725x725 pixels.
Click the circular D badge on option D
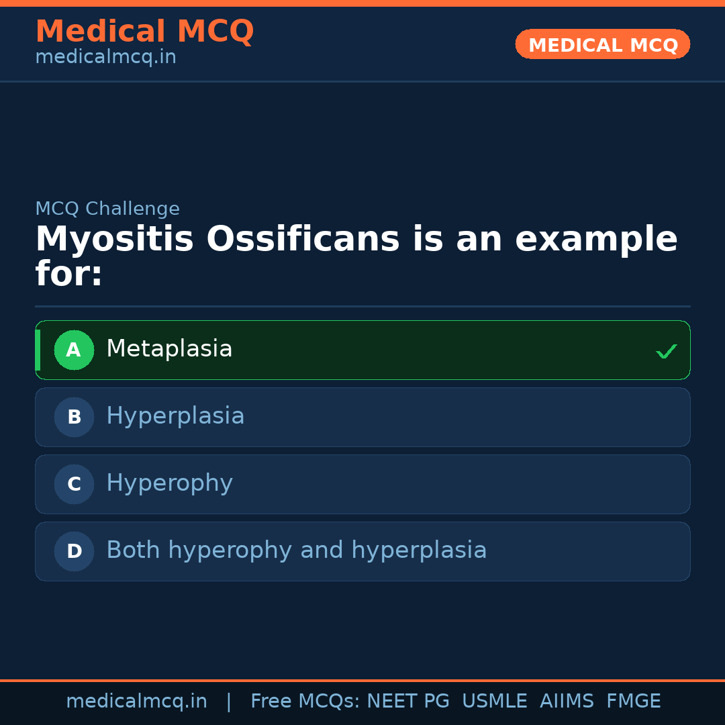click(74, 551)
